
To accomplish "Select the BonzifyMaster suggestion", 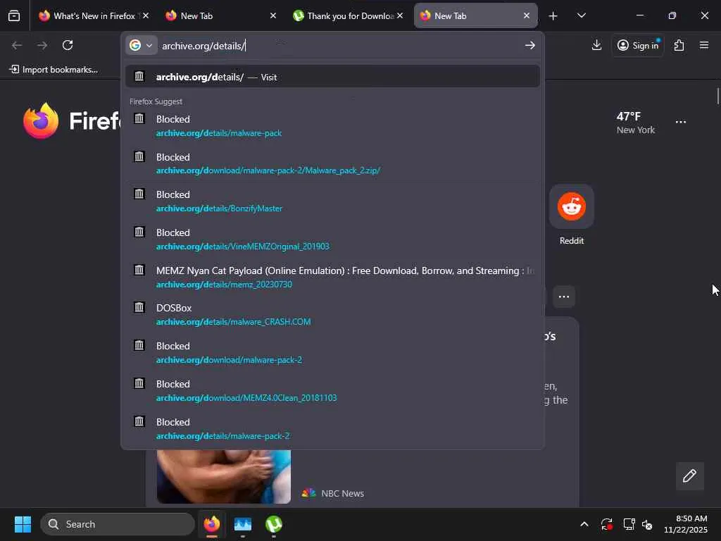I will tap(332, 201).
